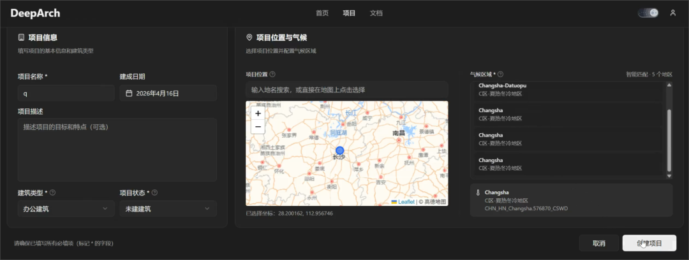This screenshot has width=689, height=260.
Task: Open the 项目状态 未建建筑 dropdown
Action: (x=168, y=208)
